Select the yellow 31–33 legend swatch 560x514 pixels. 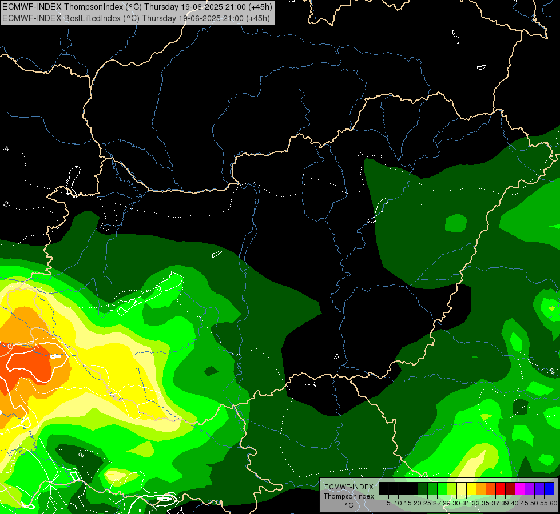click(x=471, y=488)
